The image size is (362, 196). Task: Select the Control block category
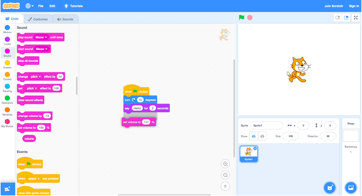[7, 76]
